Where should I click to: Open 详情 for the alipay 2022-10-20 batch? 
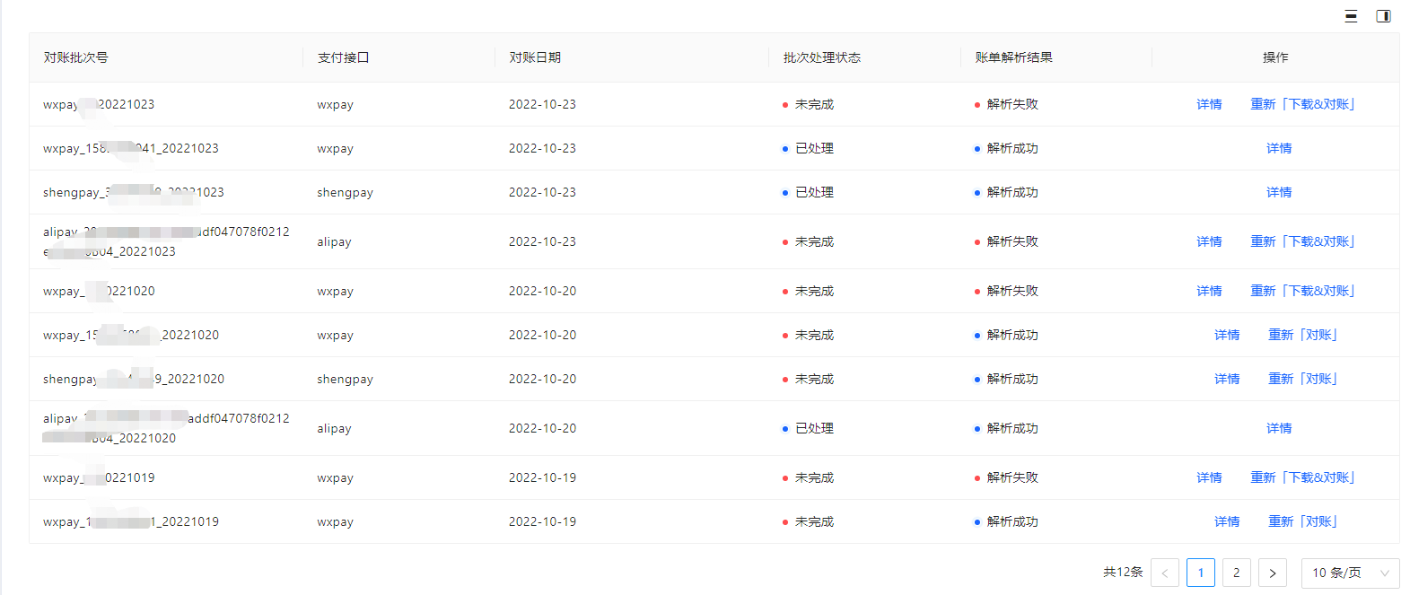tap(1278, 428)
